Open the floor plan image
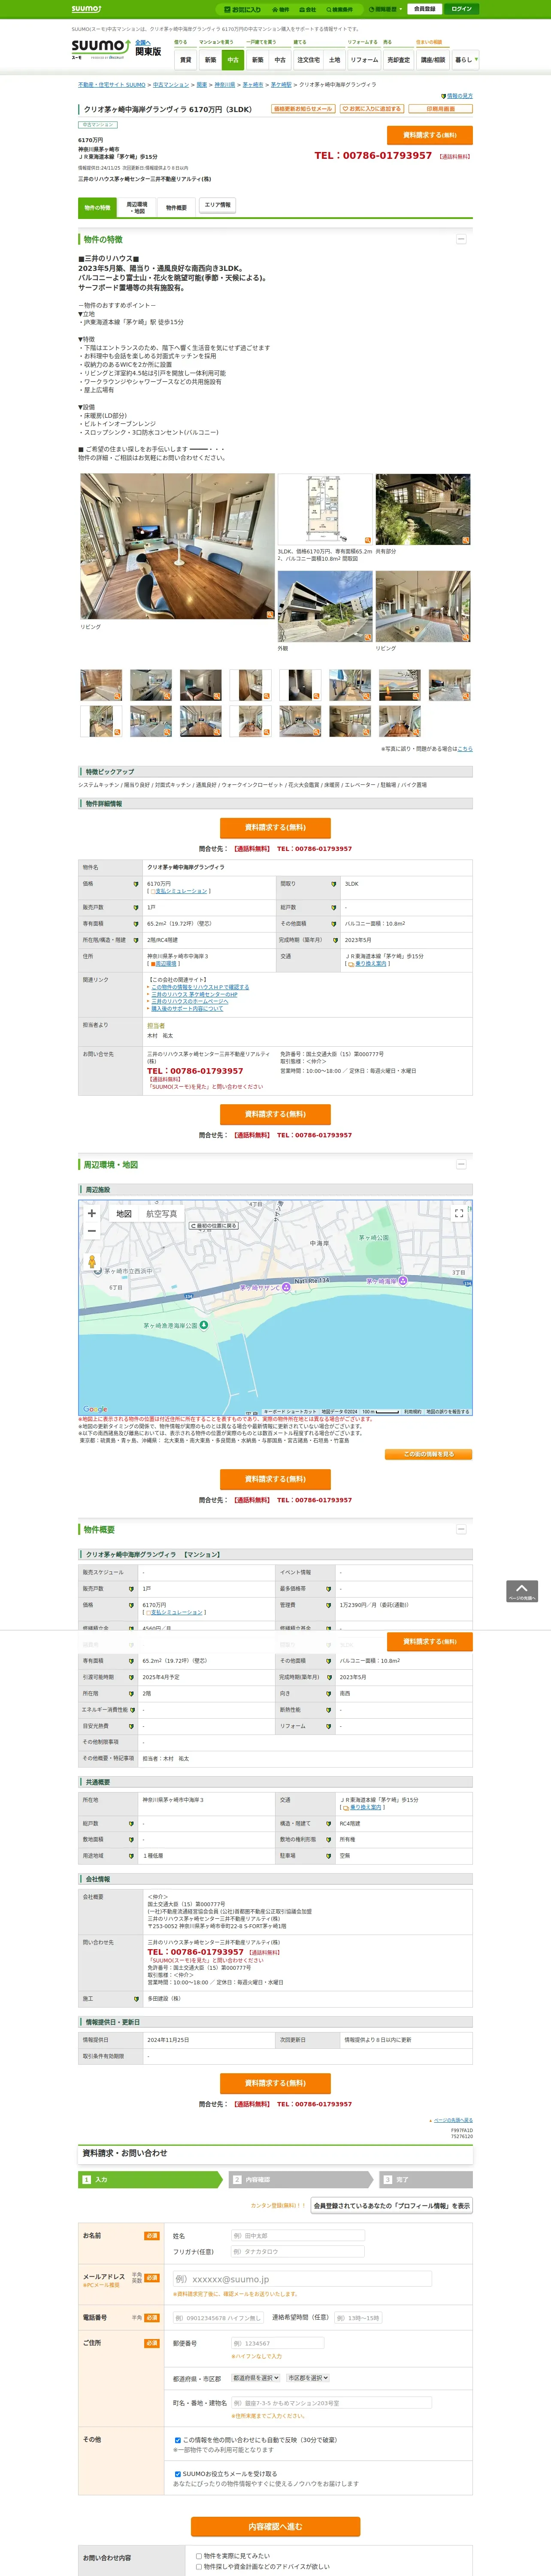551x2576 pixels. tap(325, 509)
